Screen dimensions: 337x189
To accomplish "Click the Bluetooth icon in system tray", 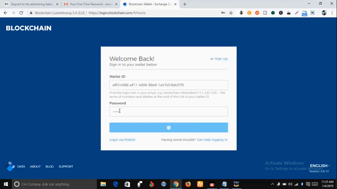I will tap(302, 184).
